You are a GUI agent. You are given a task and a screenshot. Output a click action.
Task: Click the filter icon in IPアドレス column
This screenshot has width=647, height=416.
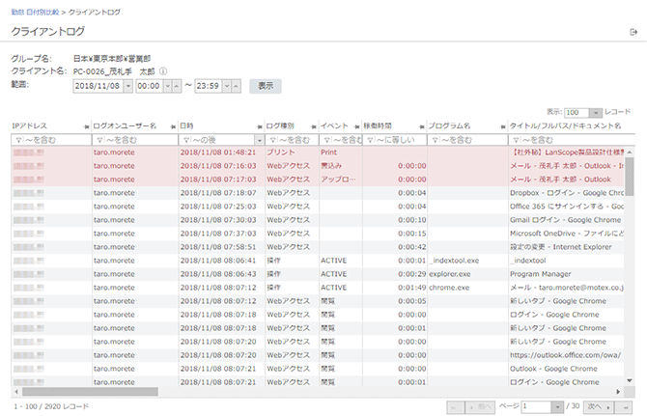[18, 140]
